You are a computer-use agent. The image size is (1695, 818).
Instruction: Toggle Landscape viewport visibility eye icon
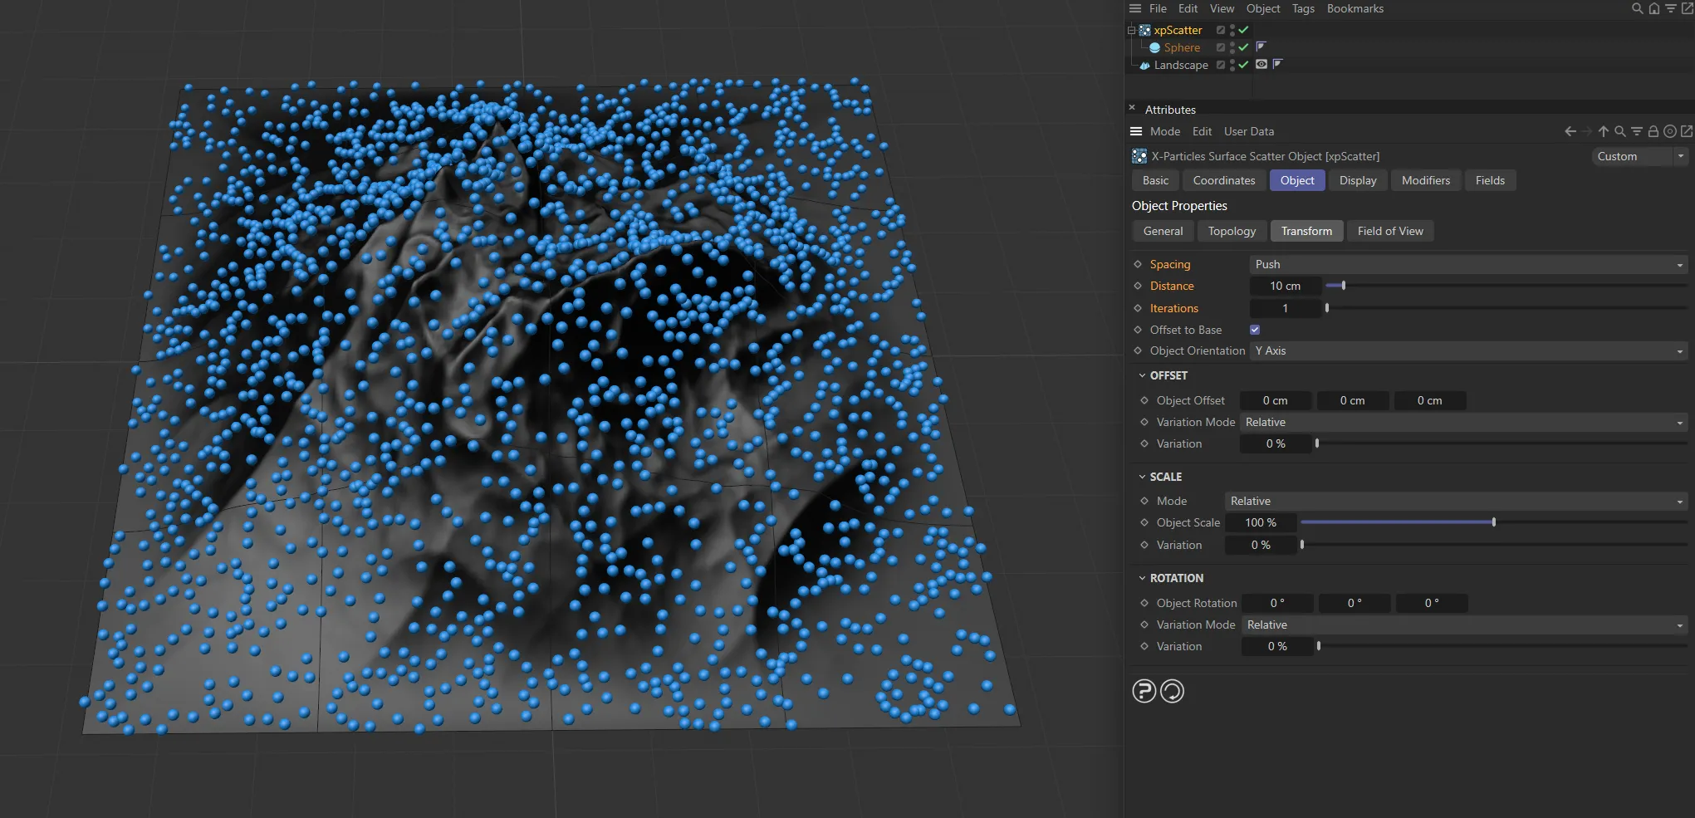1261,64
